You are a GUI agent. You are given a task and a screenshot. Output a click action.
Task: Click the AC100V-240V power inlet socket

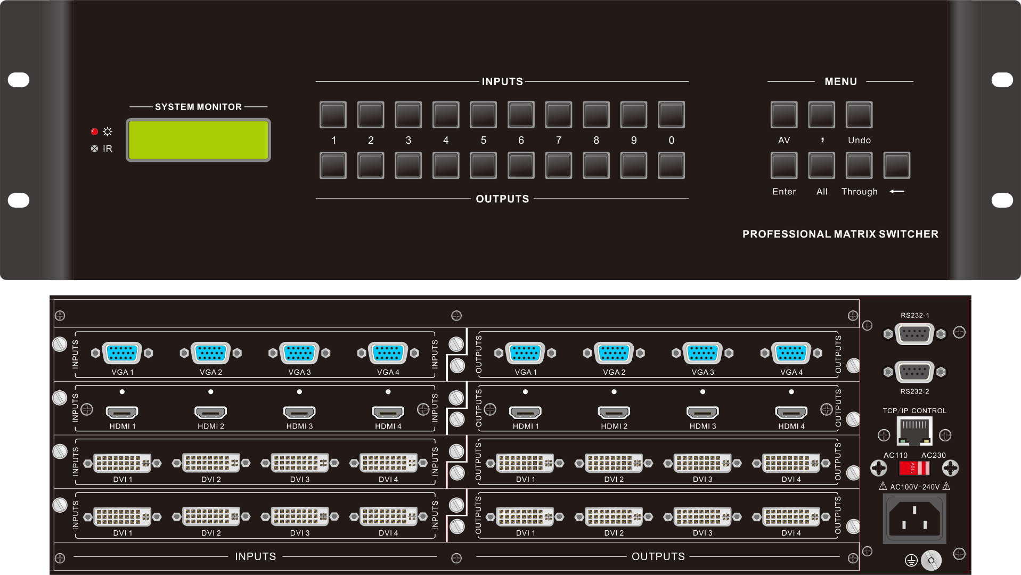click(914, 518)
